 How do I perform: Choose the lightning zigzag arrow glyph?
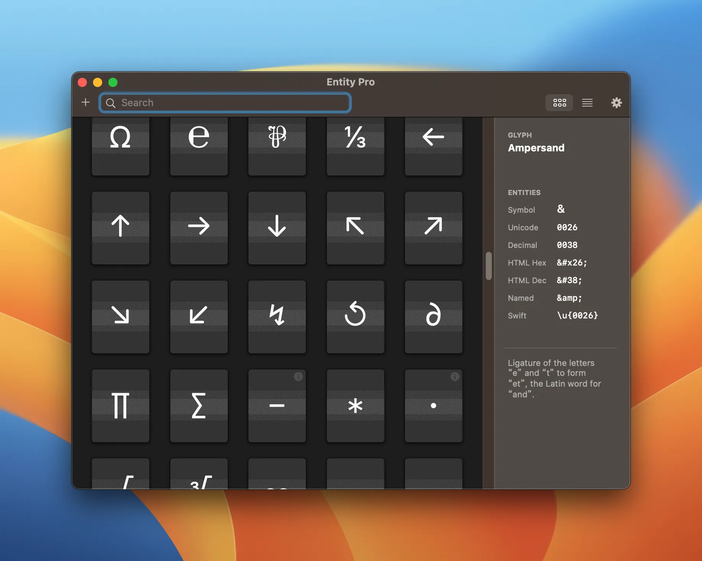click(277, 317)
